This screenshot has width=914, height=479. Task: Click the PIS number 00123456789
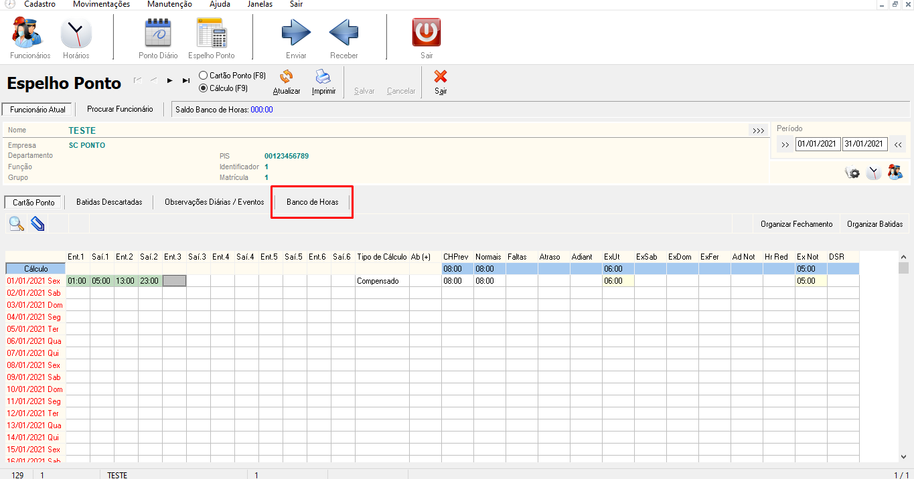pyautogui.click(x=287, y=156)
